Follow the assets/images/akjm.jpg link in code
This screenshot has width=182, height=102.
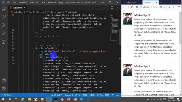click(94, 51)
